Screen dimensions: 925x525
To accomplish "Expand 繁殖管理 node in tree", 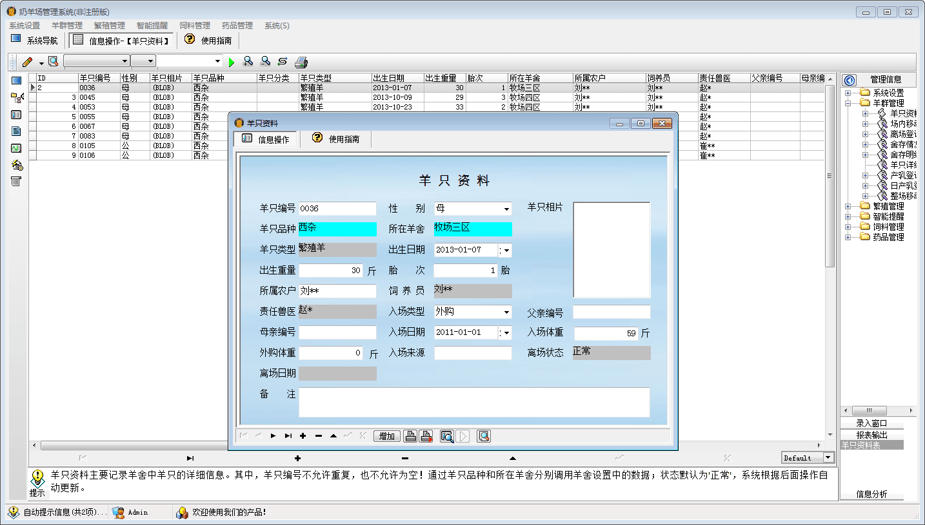I will pos(848,206).
